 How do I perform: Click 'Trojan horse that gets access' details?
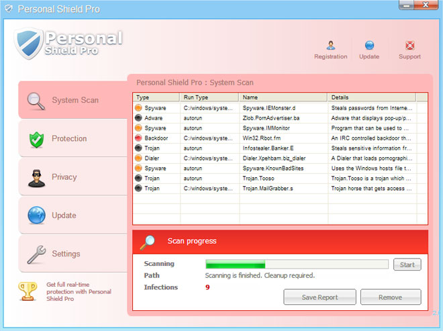[x=372, y=188]
